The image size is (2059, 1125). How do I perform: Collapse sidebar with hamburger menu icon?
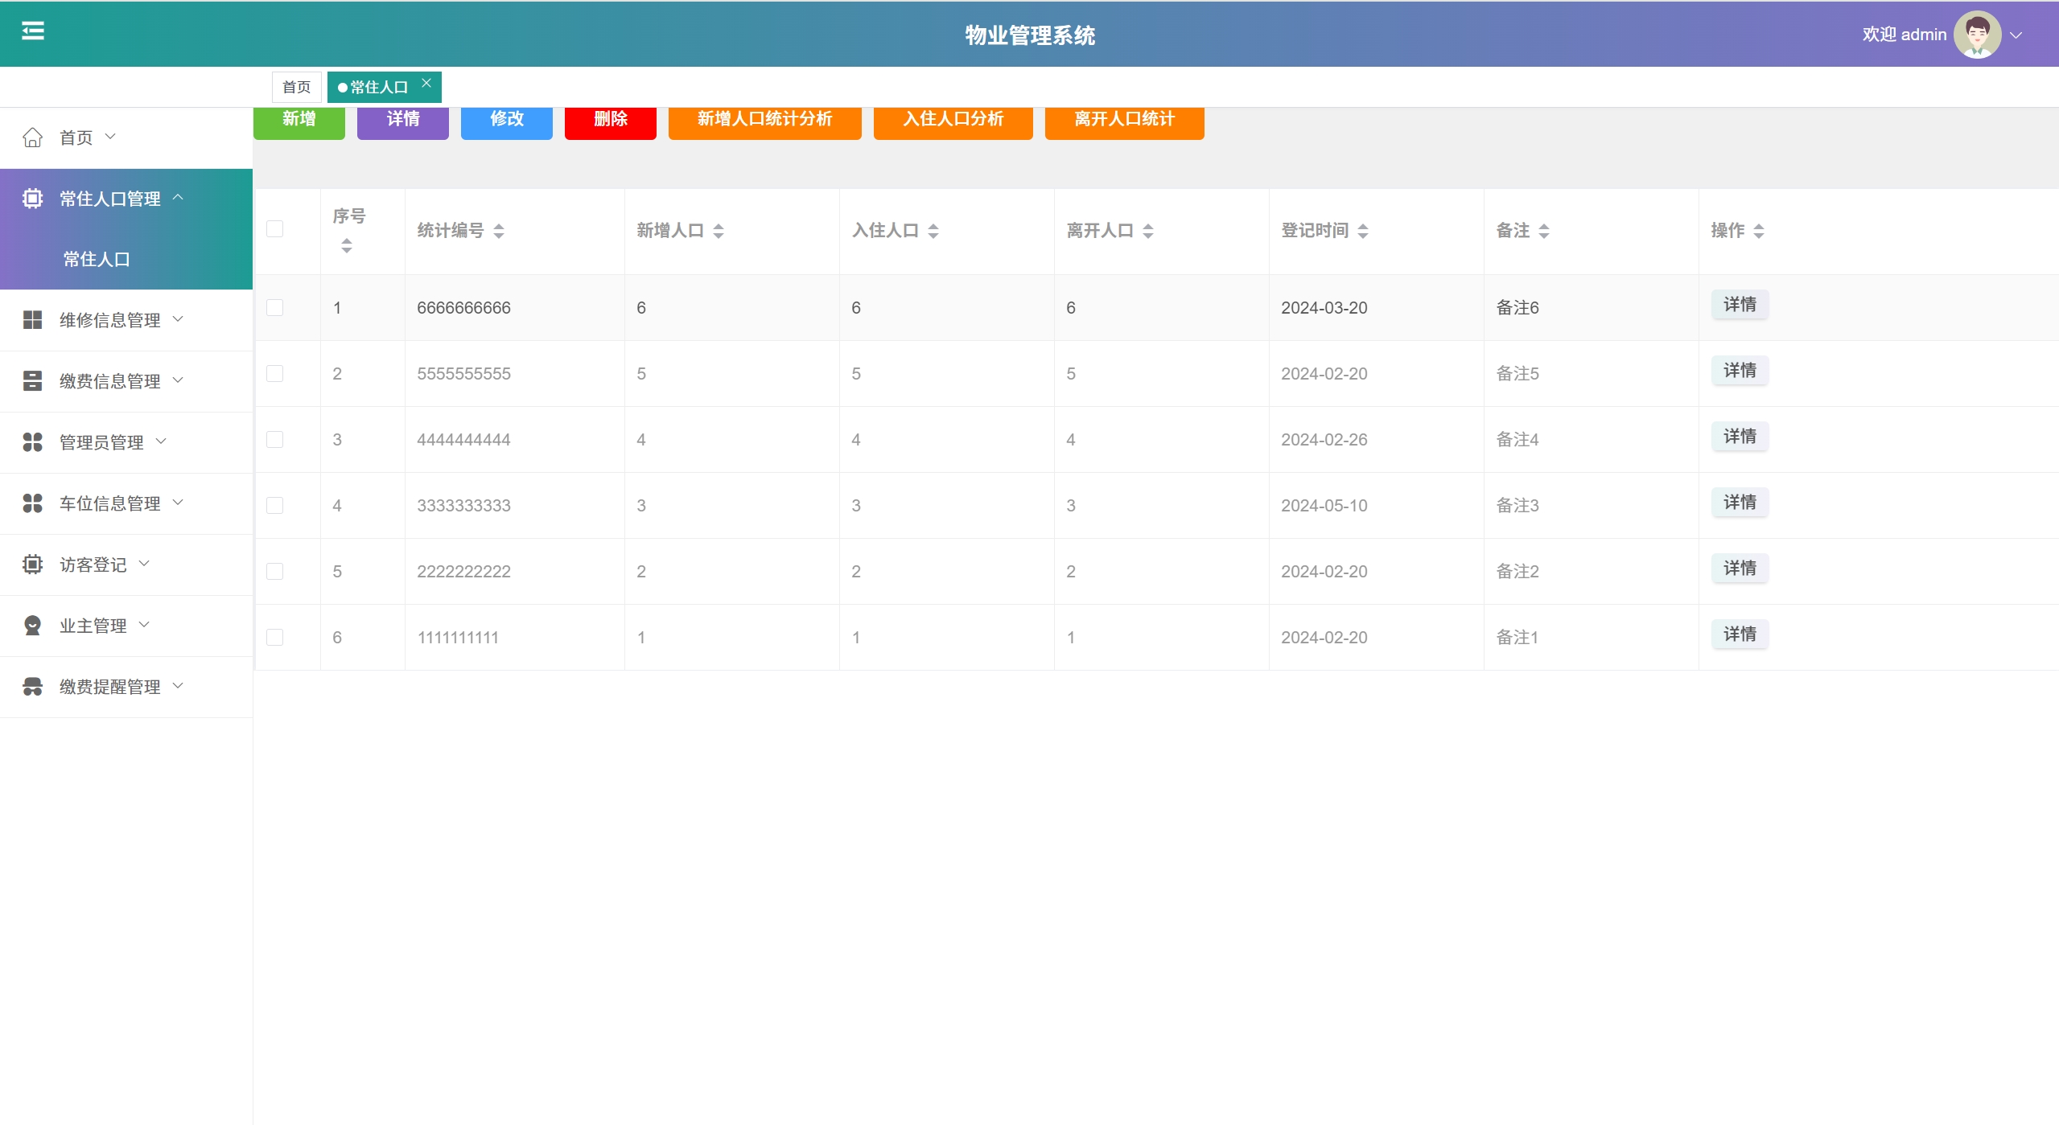(32, 31)
